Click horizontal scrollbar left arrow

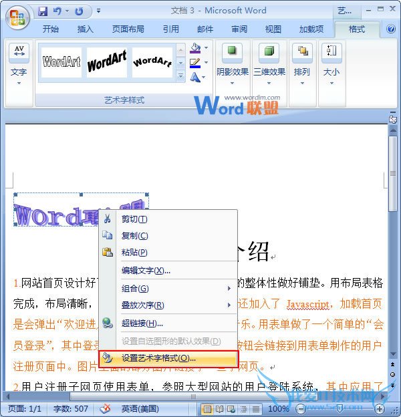click(x=8, y=397)
